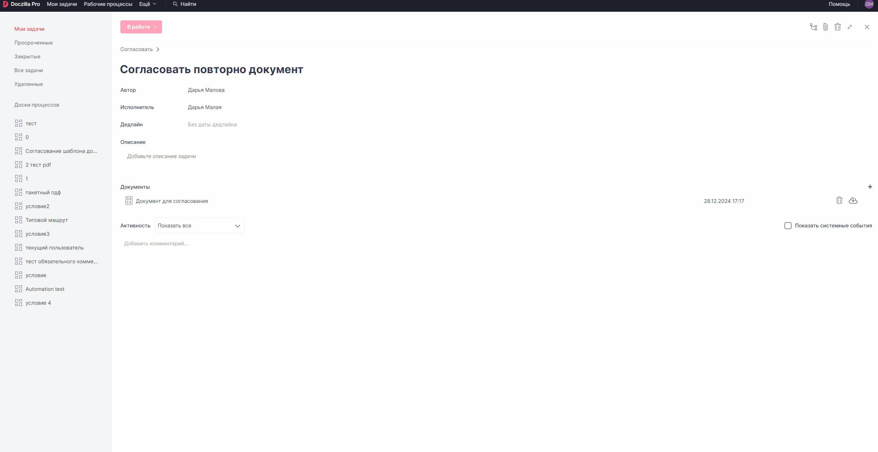Screen dimensions: 878x452
Task: Go to 'Просроченные' tasks in sidebar
Action: click(x=33, y=43)
